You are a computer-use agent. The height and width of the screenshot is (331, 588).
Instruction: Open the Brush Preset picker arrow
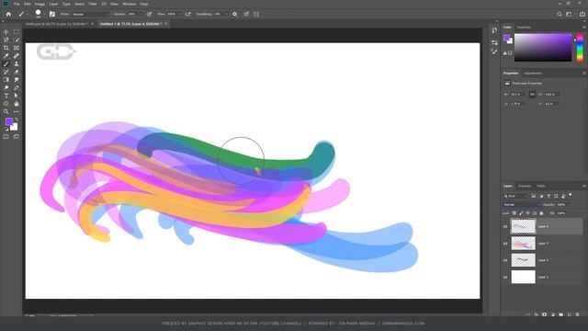(44, 15)
